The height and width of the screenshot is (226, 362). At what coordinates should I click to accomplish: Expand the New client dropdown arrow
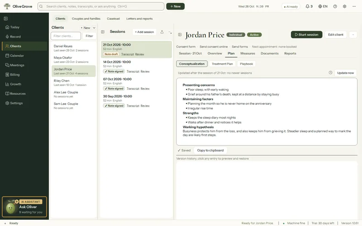[94, 28]
